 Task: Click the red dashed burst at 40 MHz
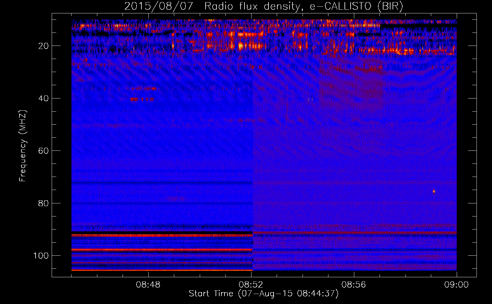142,99
